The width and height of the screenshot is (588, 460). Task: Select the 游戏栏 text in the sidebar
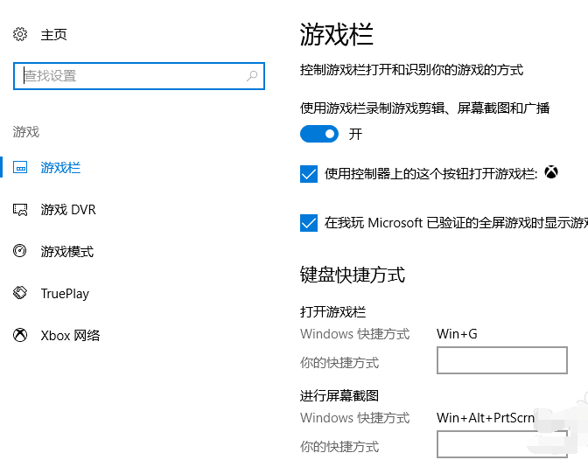click(60, 167)
